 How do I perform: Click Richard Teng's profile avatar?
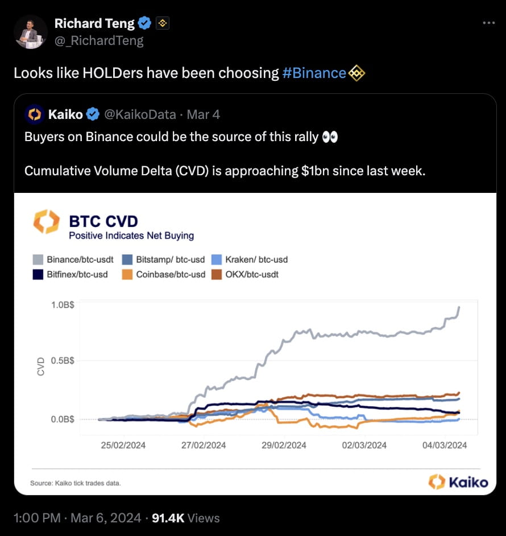[x=30, y=31]
